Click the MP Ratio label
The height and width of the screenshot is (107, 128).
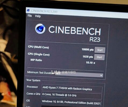[x=36, y=60]
